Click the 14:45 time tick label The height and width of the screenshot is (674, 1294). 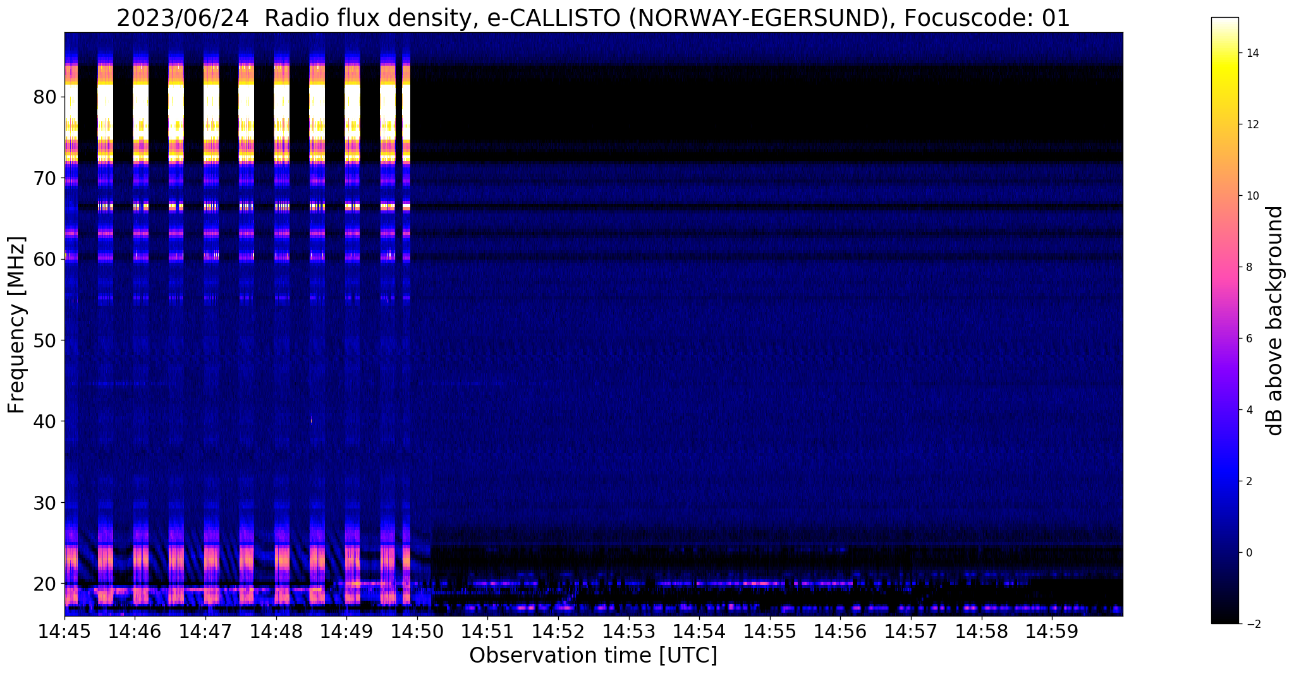(64, 631)
